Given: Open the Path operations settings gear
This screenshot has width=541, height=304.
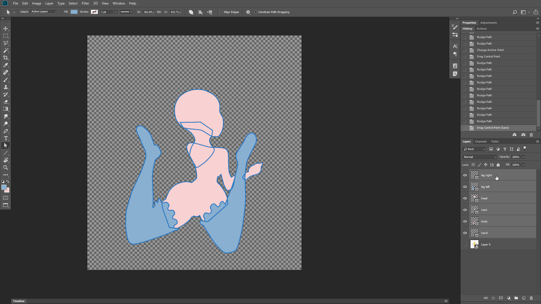Looking at the screenshot, I should [x=248, y=12].
